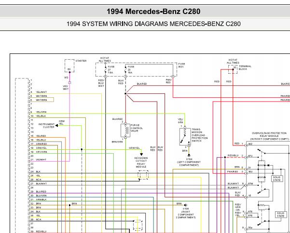This screenshot has width=290, height=233.
Task: Click the 'FUSE 27' label in fuse box
Action: [111, 69]
